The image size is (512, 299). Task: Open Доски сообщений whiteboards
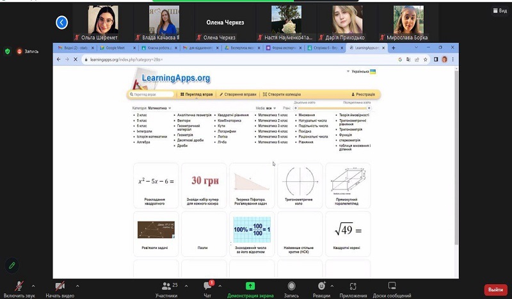click(x=392, y=289)
